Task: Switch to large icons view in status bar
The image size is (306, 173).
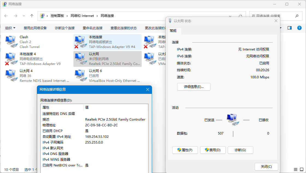Action: point(301,169)
